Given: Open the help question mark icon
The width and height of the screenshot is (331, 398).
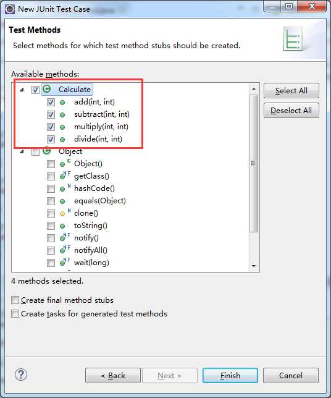Looking at the screenshot, I should point(21,375).
